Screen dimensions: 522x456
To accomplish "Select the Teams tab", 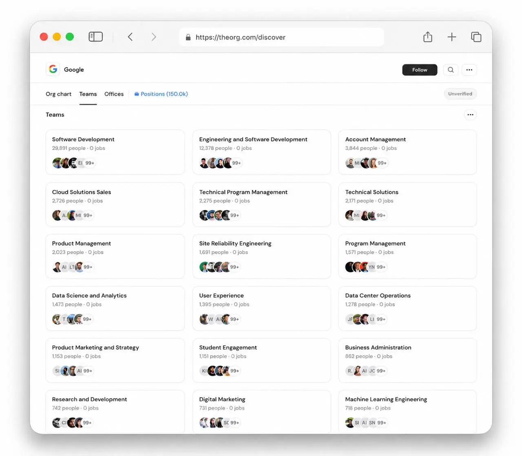I will click(x=88, y=94).
